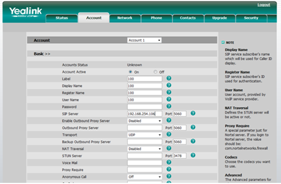This screenshot has width=281, height=184.
Task: Click help icon next to Password field
Action: [169, 106]
